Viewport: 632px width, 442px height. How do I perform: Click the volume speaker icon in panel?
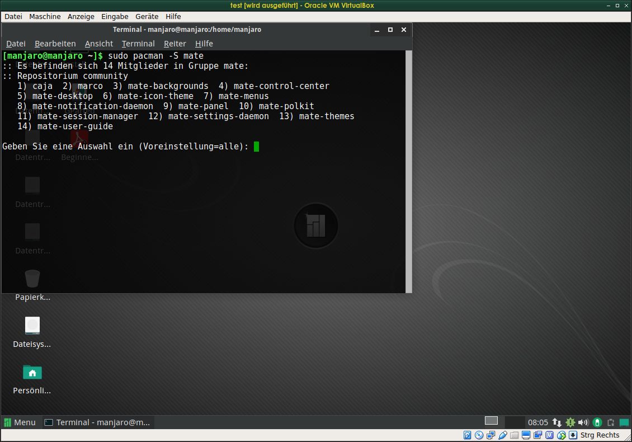tap(583, 422)
